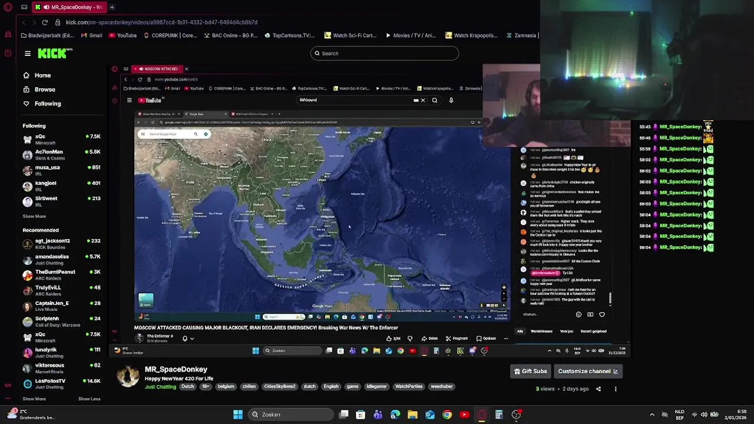Screen dimensions: 754x424
Task: Launch Google Chrome from taskbar
Action: [447, 415]
